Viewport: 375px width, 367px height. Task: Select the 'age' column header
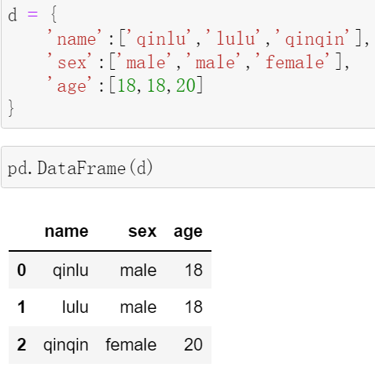coord(188,232)
